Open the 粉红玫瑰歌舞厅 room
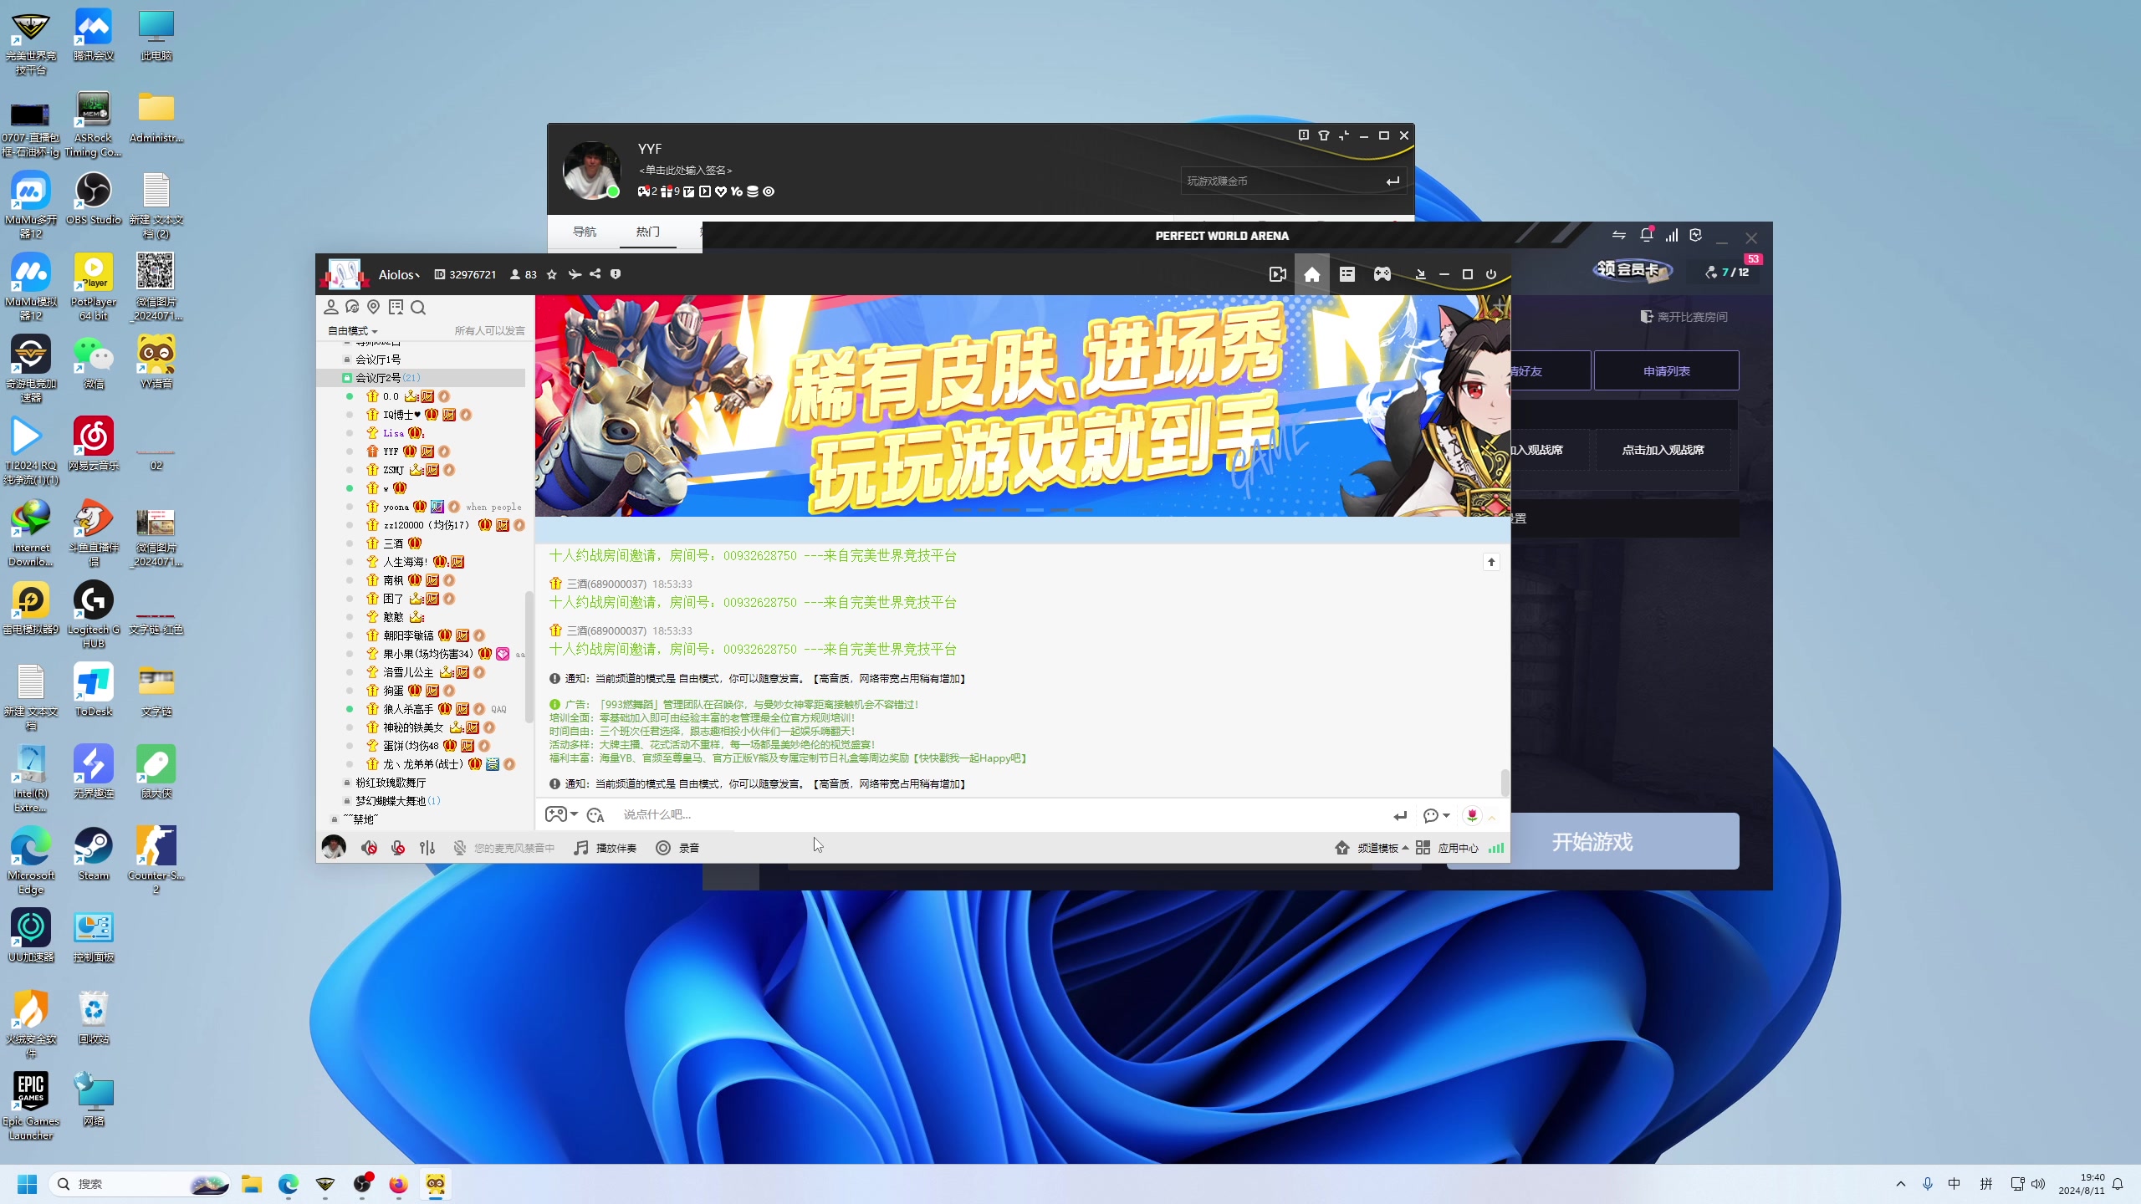Screen dimensions: 2141x1204 point(391,783)
